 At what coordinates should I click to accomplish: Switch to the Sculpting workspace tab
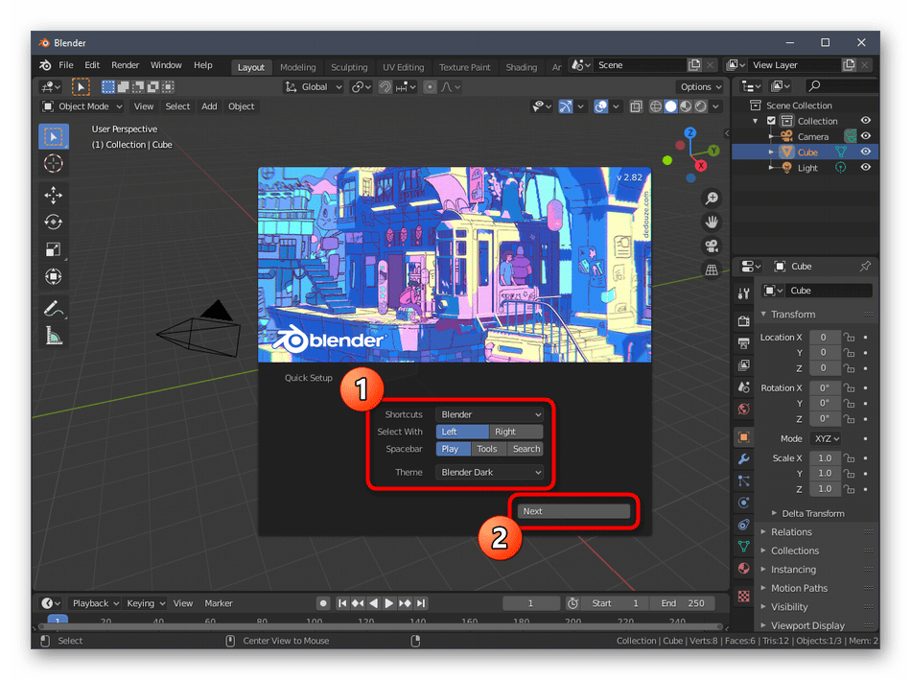pyautogui.click(x=349, y=67)
